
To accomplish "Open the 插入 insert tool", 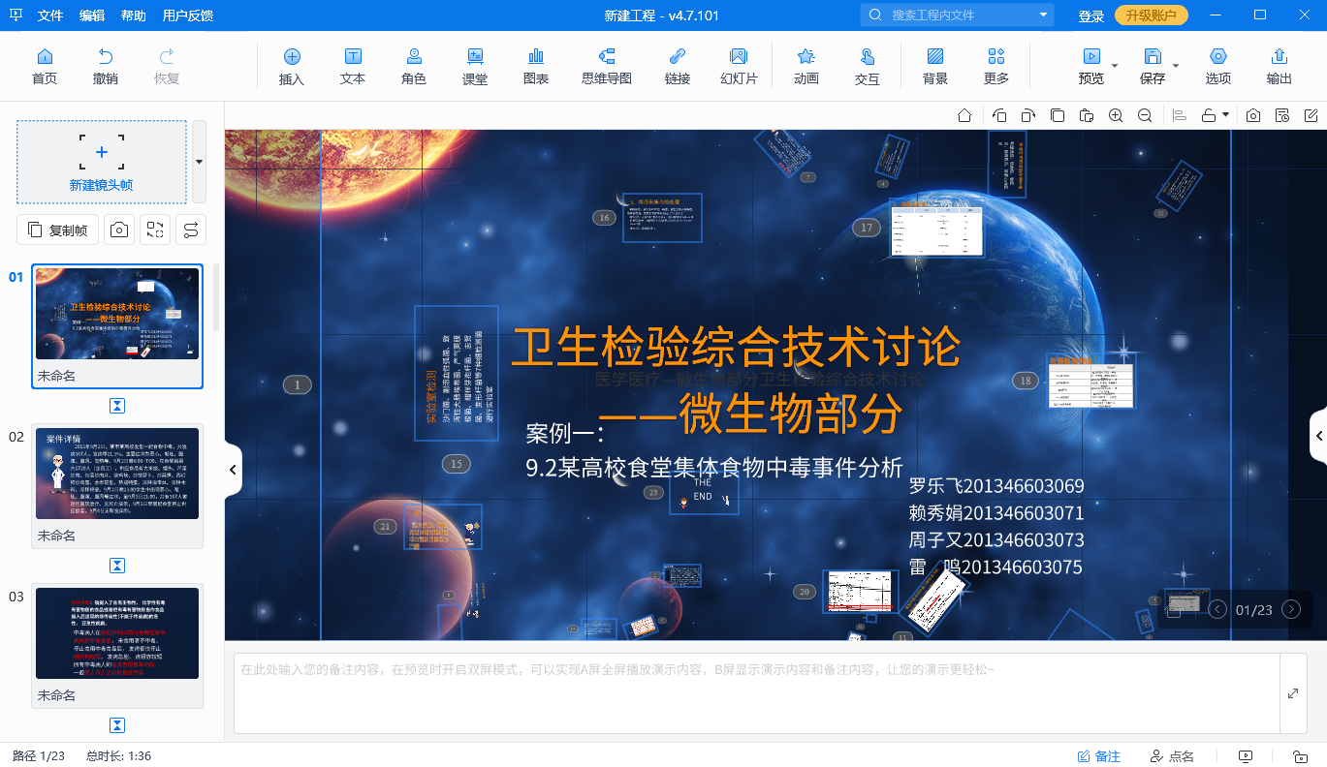I will pyautogui.click(x=292, y=67).
